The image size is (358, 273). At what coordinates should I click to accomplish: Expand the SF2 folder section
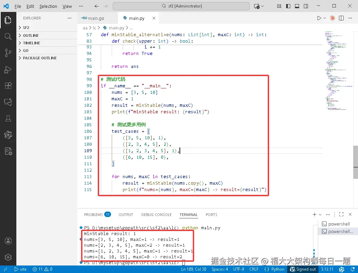pos(47,28)
